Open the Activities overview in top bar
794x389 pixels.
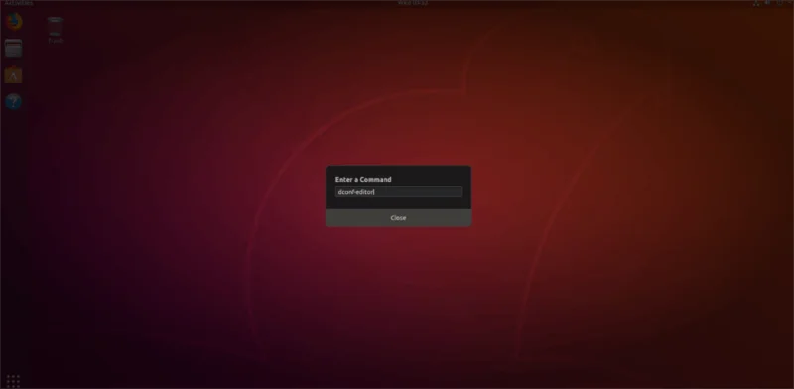click(18, 3)
